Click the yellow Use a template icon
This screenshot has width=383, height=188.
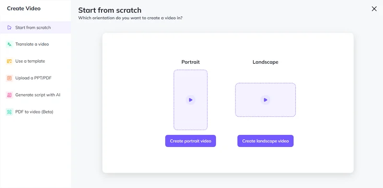9,61
